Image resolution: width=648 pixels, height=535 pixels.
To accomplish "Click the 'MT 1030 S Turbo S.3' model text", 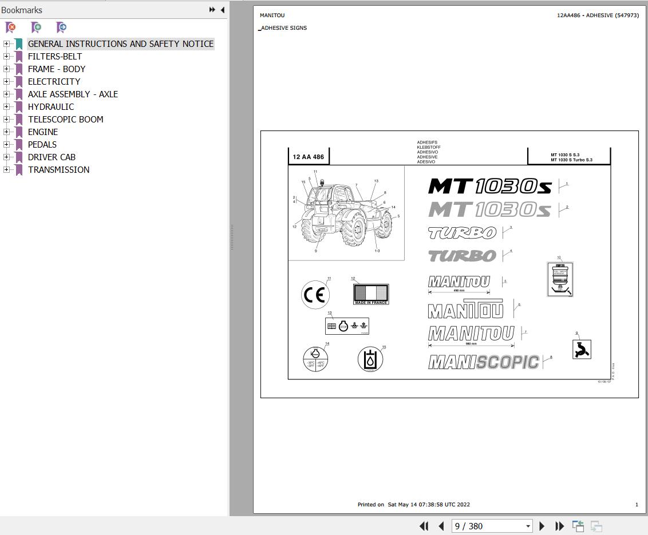I will tap(571, 160).
